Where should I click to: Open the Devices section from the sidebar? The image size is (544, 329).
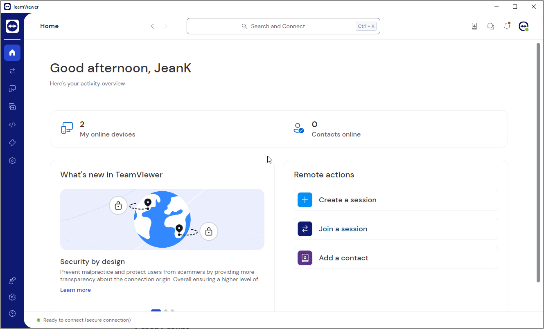point(12,88)
